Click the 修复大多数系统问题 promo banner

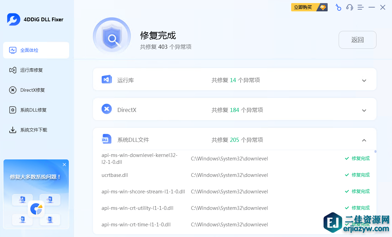[x=36, y=194]
